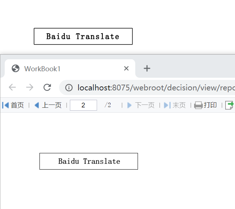Go forward in browser history
This screenshot has width=235, height=209.
[30, 87]
